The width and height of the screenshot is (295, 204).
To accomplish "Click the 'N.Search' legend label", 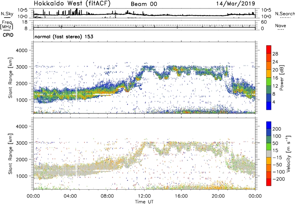I will point(285,14).
